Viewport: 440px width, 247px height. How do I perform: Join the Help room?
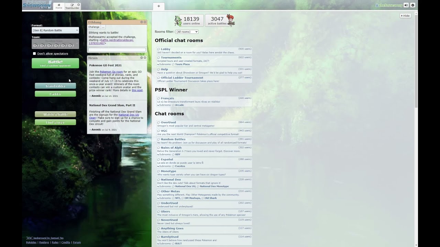204,71
